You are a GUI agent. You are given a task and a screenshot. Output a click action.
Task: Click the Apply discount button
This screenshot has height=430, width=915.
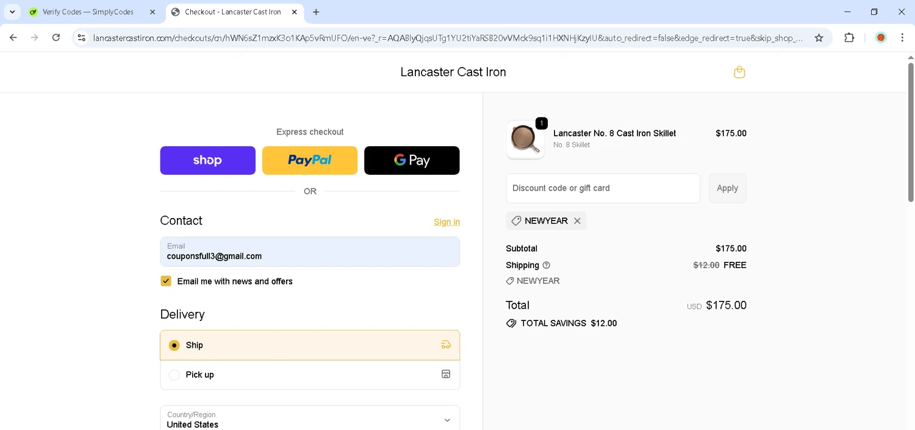728,188
